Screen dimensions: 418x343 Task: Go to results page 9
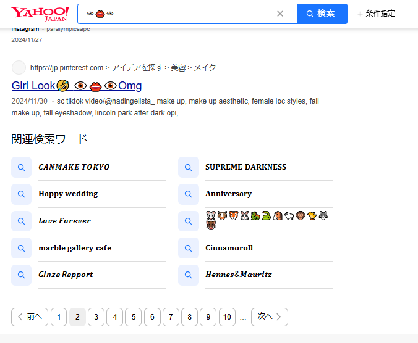click(208, 317)
